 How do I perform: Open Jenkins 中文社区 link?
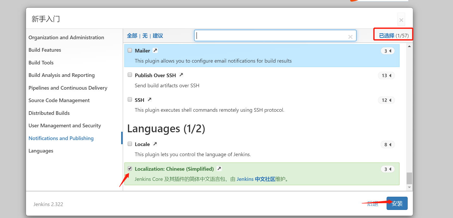pyautogui.click(x=256, y=179)
